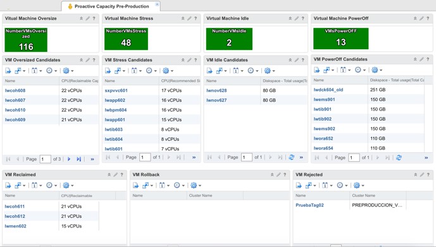436x247 pixels.
Task: Collapse the VM Stress Candidates widget
Action: point(183,60)
